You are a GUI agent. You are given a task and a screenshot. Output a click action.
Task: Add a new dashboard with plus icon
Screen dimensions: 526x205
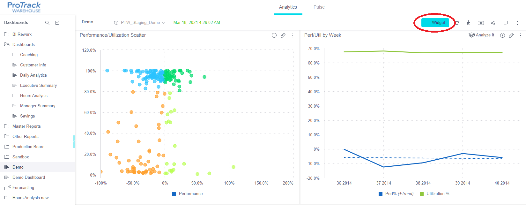(67, 23)
